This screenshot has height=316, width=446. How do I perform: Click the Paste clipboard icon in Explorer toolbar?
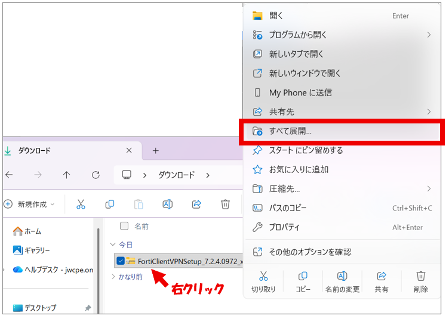coord(139,204)
